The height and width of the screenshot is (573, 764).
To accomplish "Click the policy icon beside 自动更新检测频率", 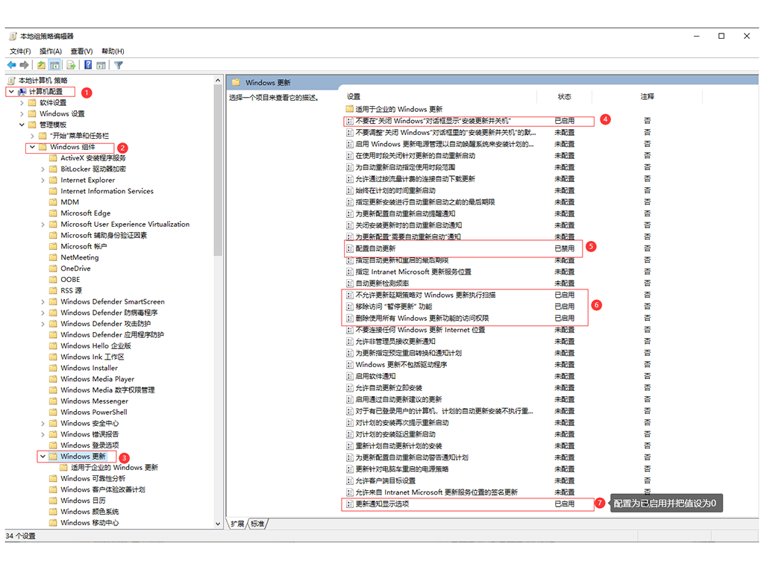I will click(349, 283).
